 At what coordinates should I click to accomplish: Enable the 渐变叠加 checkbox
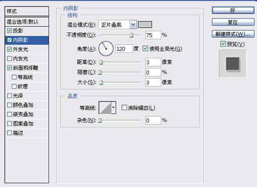(10, 114)
